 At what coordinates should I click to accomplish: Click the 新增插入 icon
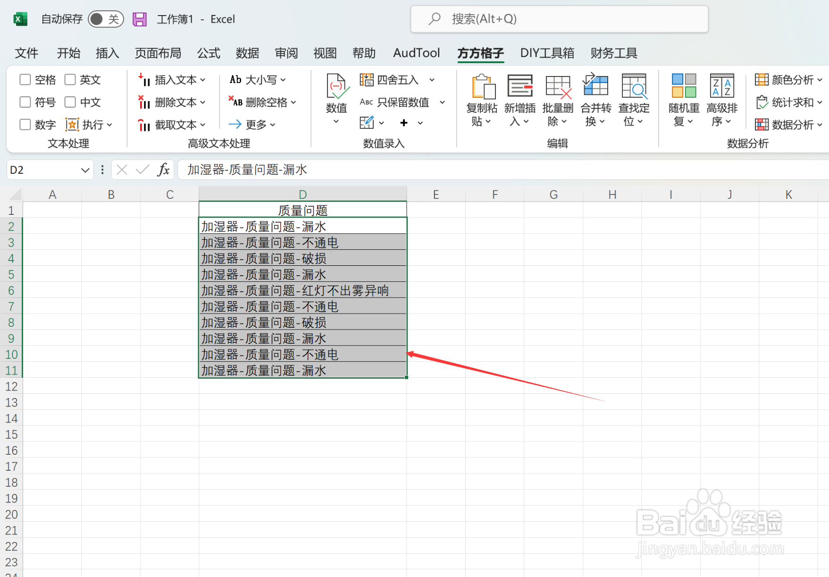pos(520,86)
